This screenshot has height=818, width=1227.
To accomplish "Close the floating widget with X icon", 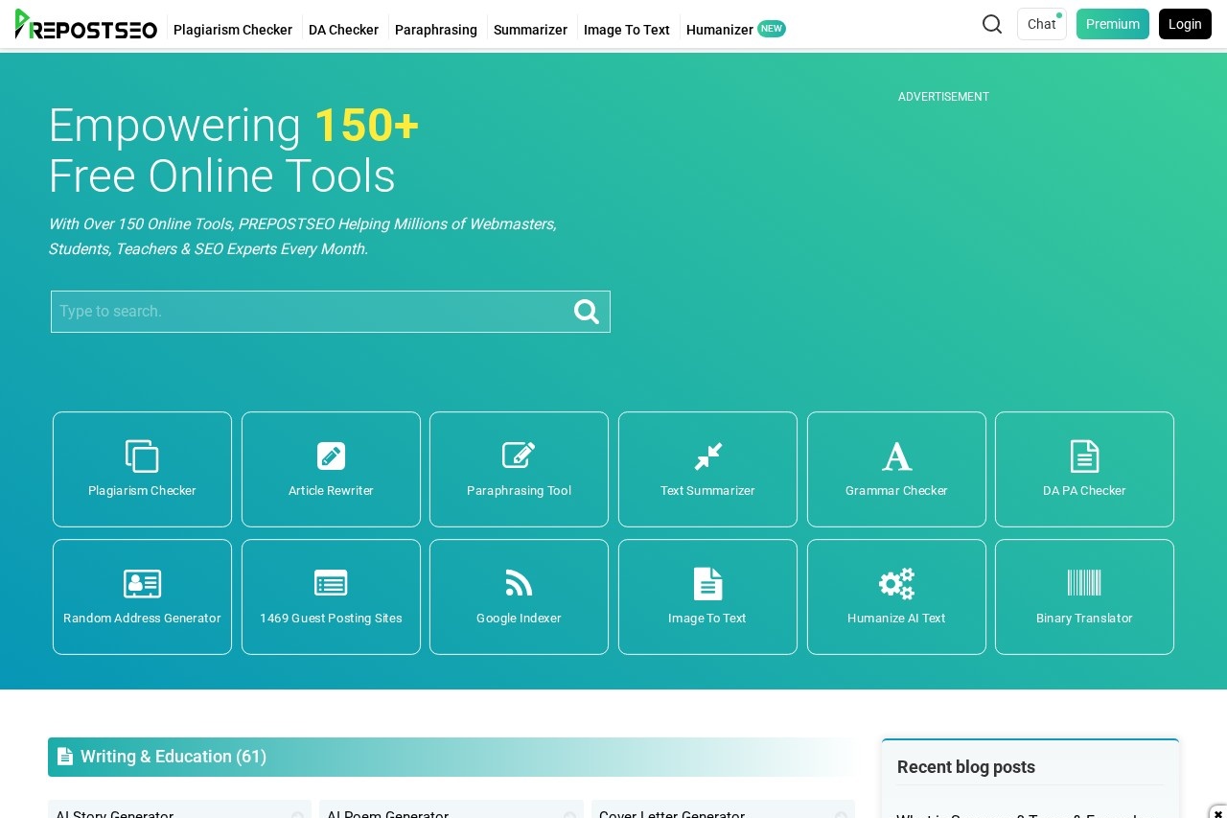I will [x=1218, y=812].
